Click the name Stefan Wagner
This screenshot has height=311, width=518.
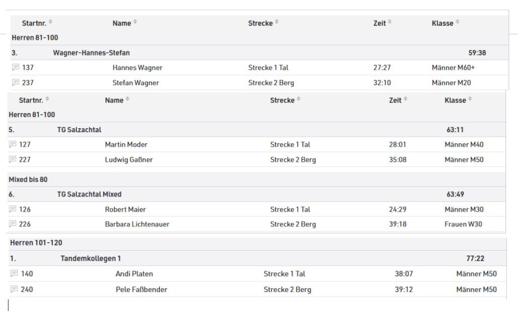point(136,82)
